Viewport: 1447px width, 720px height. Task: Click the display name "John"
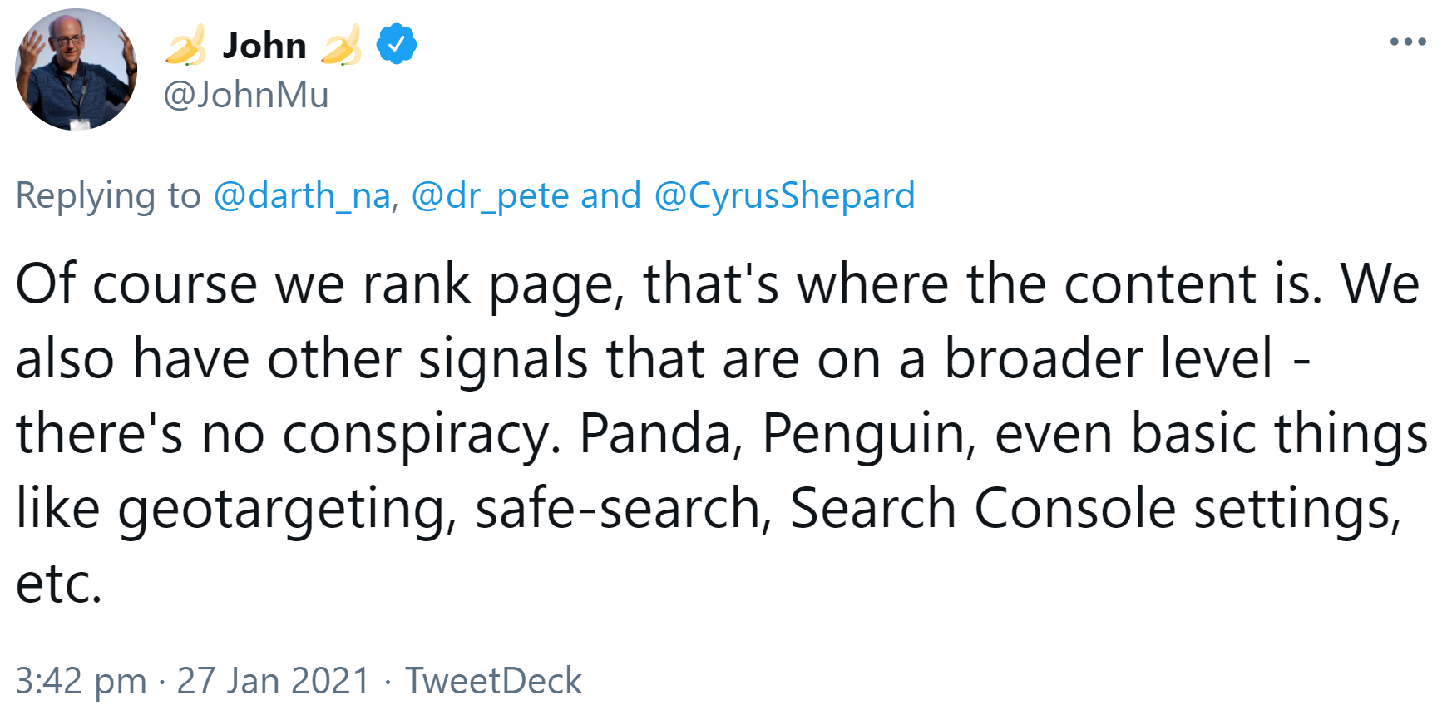click(264, 45)
